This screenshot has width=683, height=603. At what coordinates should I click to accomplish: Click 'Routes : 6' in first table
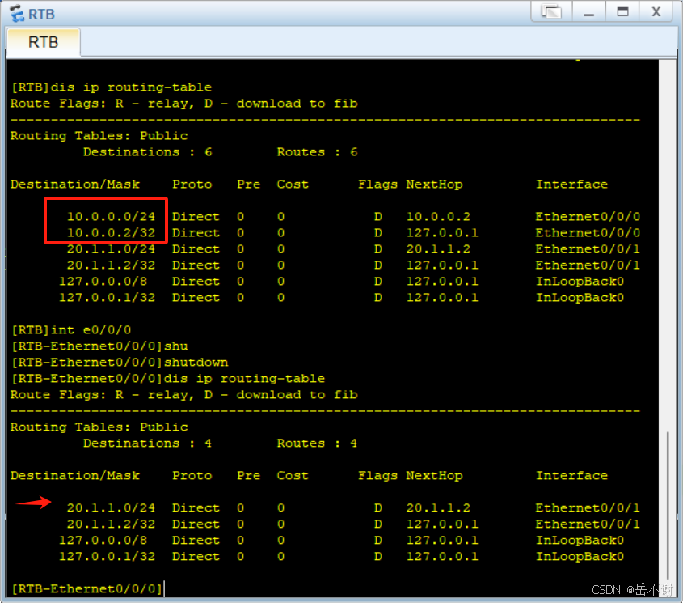tap(317, 152)
